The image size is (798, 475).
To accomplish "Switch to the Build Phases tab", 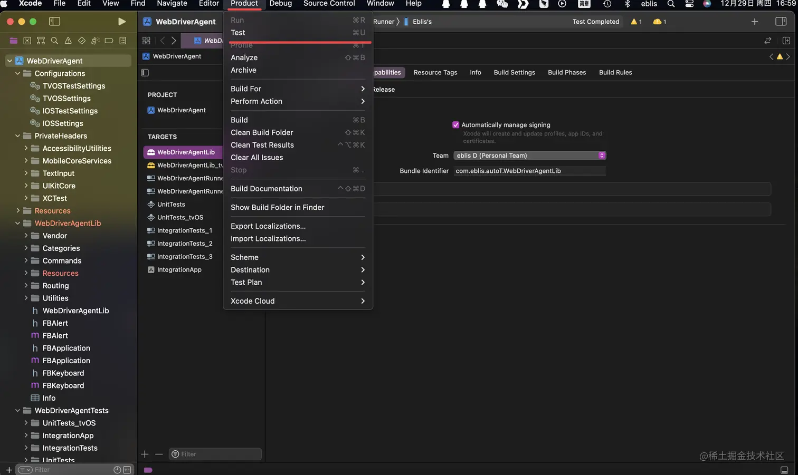I will [567, 72].
